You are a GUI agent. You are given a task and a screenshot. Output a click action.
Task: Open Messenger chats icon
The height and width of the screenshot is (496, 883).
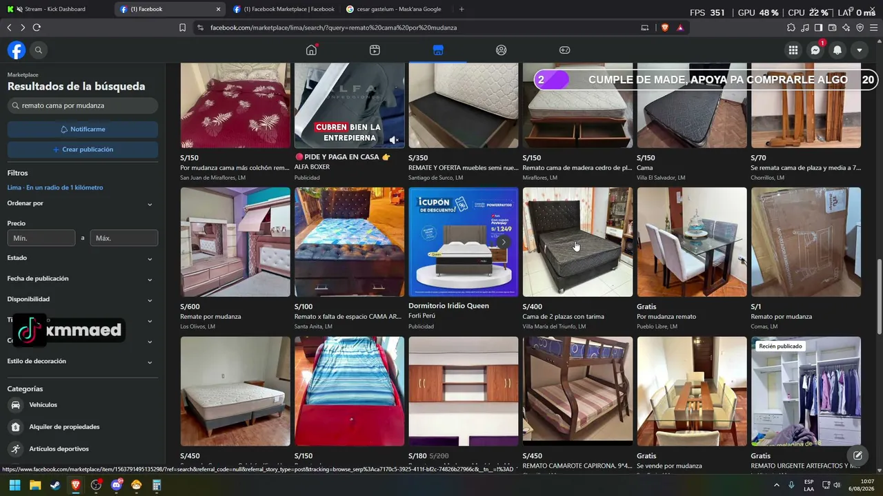815,50
